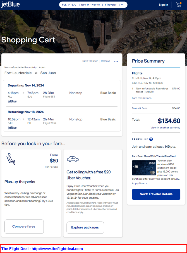The height and width of the screenshot is (253, 187).
Task: Click the JetBlue credit card image
Action: pos(144,168)
